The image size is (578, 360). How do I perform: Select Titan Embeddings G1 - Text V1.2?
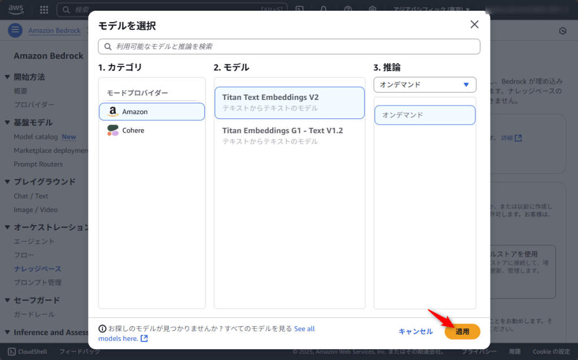[x=290, y=135]
